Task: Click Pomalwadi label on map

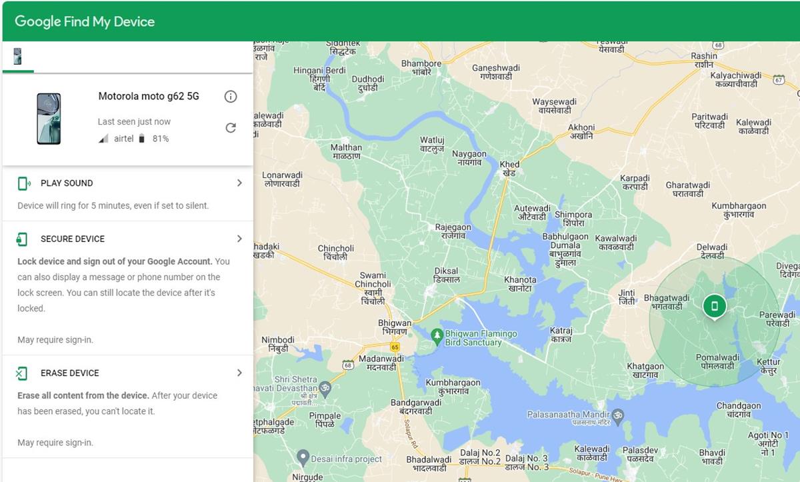Action: pos(718,362)
